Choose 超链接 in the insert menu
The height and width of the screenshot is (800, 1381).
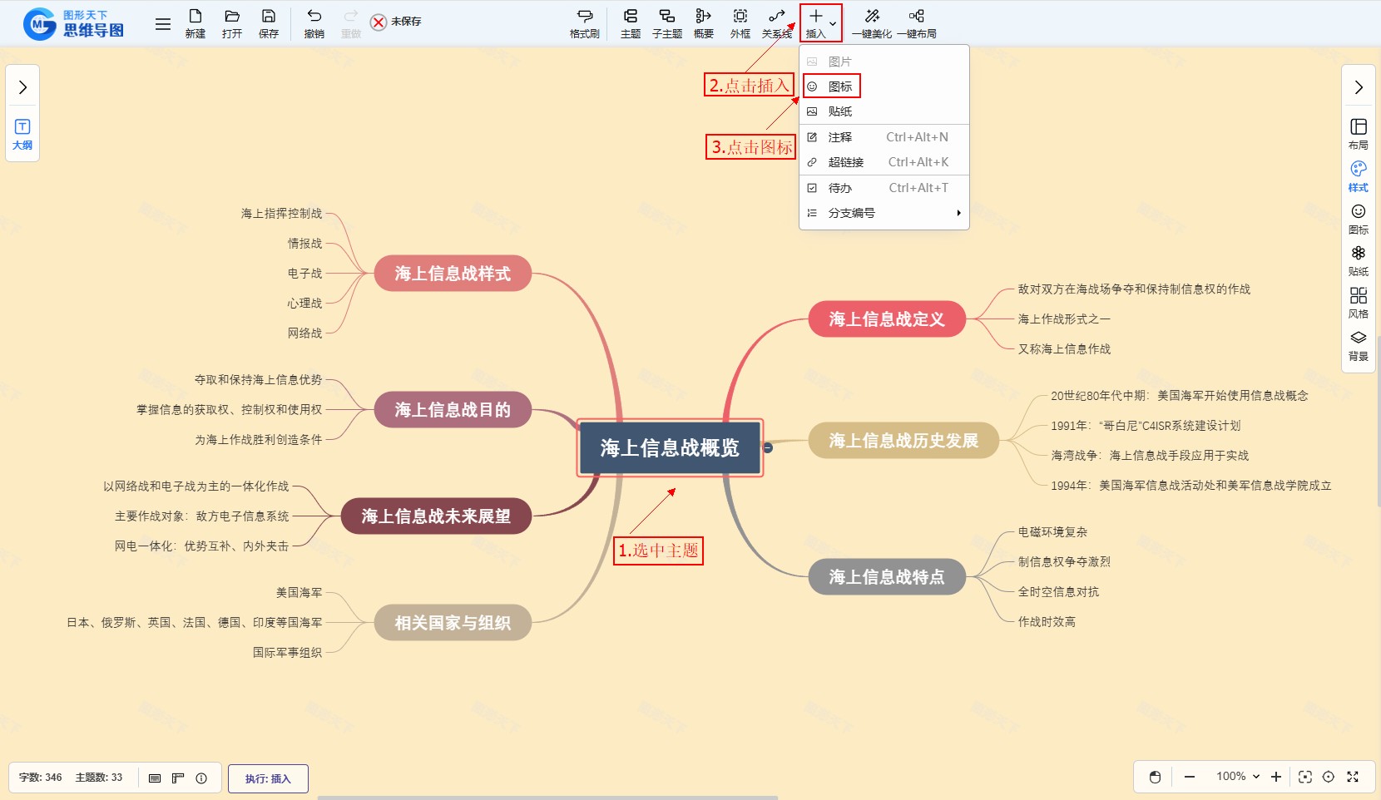coord(845,162)
